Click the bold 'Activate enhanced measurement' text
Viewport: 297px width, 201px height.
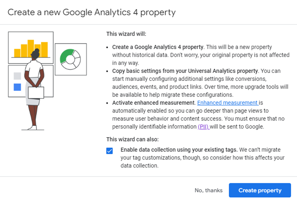154,102
